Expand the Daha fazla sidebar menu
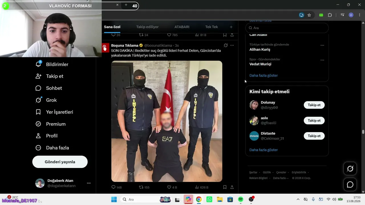365x205 pixels. point(52,148)
